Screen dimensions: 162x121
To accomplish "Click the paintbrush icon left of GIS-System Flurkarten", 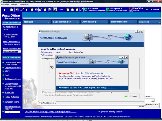I will [81, 10].
